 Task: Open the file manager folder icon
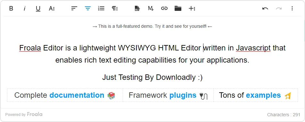178,8
